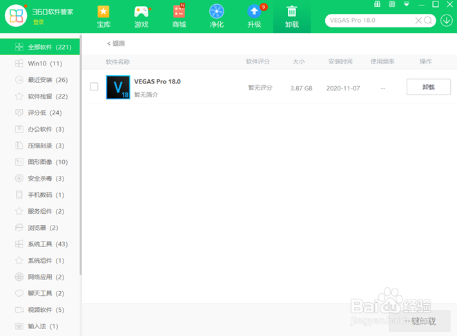
Task: Open 软件残留 (22) category
Action: [39, 97]
